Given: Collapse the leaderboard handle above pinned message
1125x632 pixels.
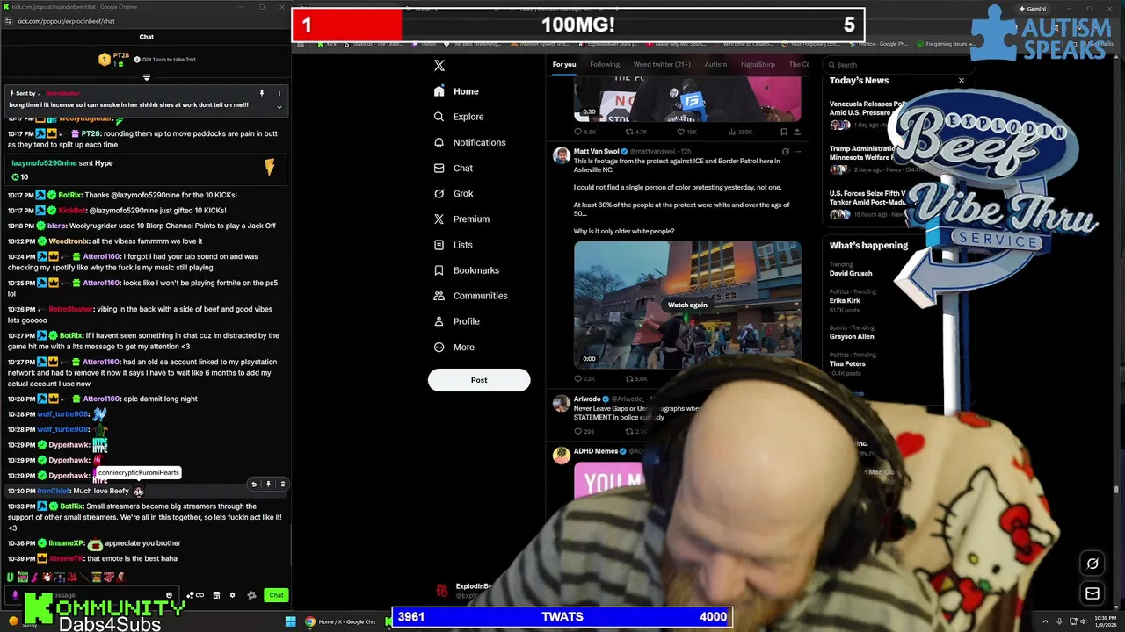Looking at the screenshot, I should (146, 77).
